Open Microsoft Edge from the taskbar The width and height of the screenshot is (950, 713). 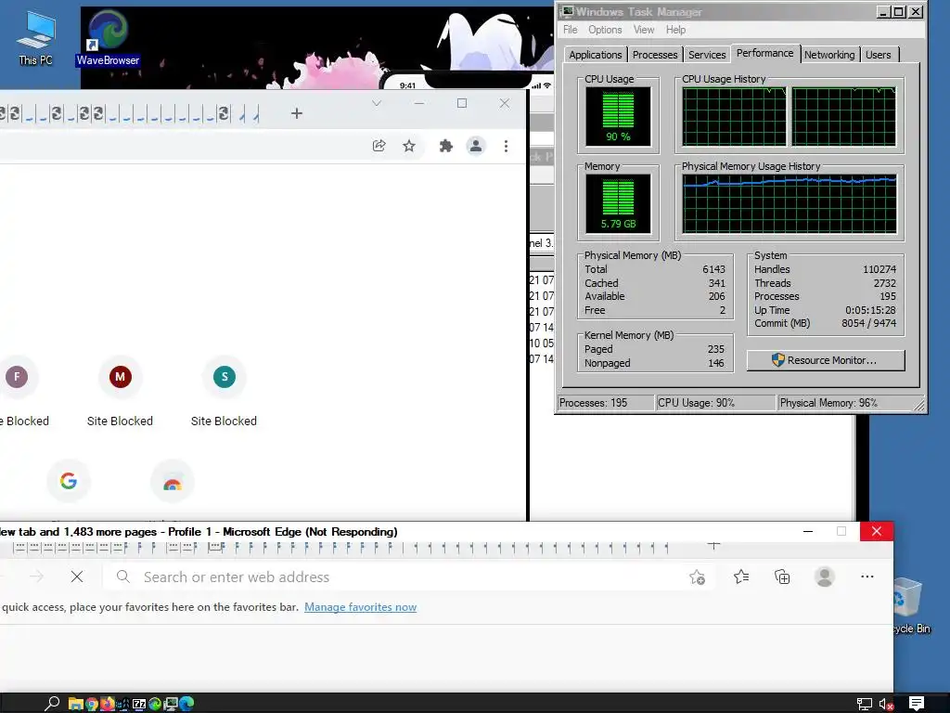click(x=186, y=704)
